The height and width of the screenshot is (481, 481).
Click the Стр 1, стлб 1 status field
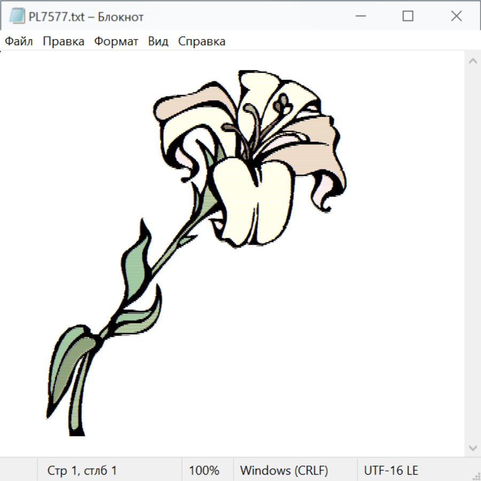[x=82, y=470]
